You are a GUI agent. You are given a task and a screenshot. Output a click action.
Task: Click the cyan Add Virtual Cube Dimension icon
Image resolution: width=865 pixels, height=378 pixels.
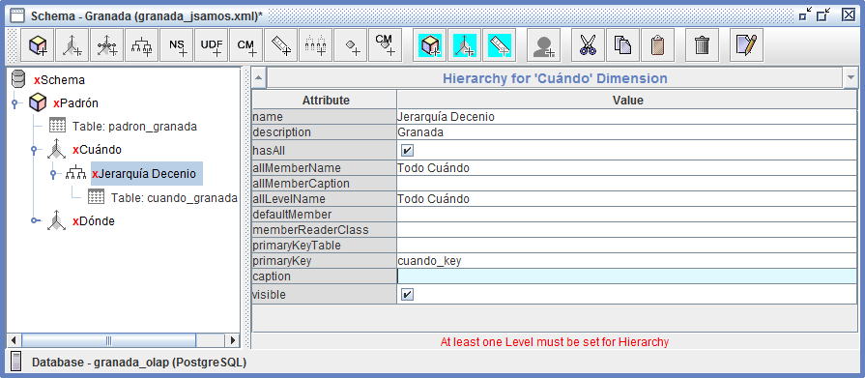pyautogui.click(x=465, y=45)
